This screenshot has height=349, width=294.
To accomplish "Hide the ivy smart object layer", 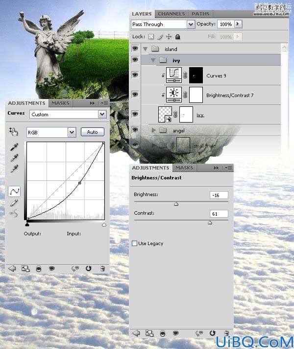I will pyautogui.click(x=135, y=114).
